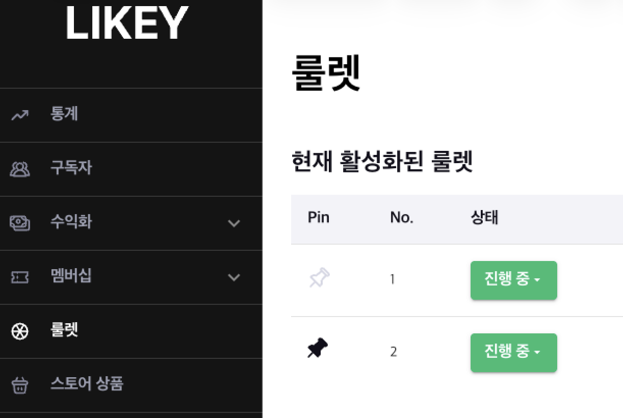
Task: Click the Pin column header
Action: (319, 218)
